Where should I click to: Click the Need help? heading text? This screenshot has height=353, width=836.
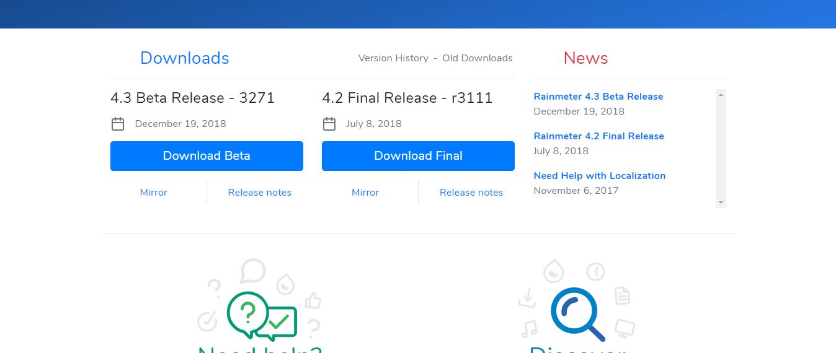[260, 349]
